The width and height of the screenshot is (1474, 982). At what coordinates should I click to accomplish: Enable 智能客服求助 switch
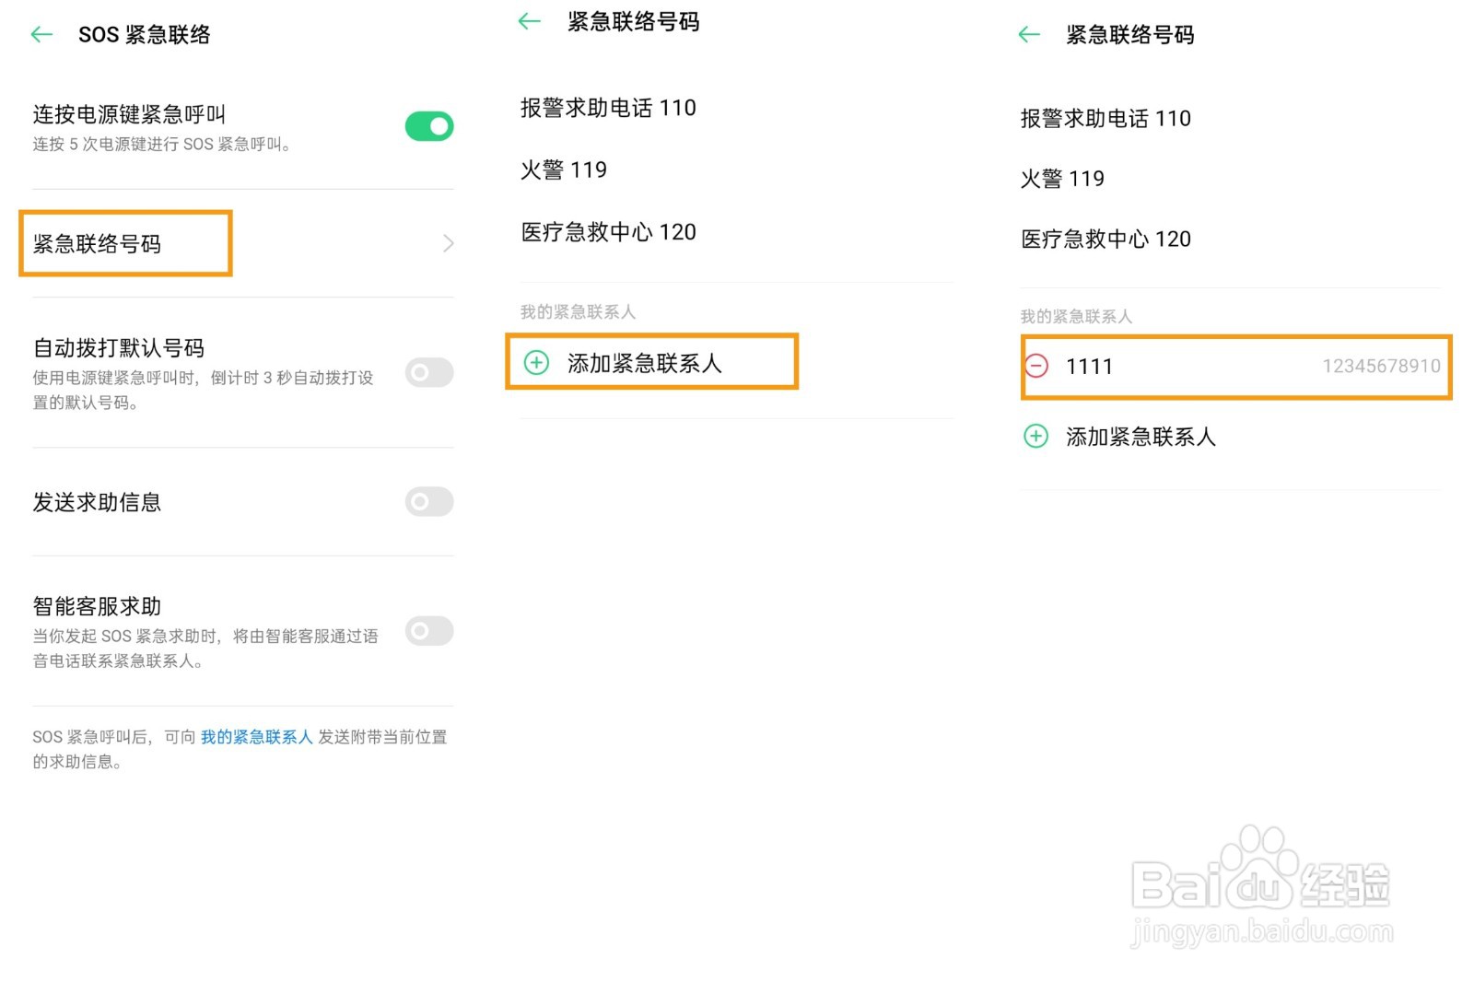click(x=427, y=631)
